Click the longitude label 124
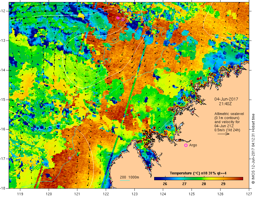Screen dimensions: 255x197 click(163, 194)
